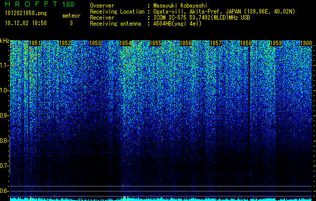The height and width of the screenshot is (201, 316).
Task: Click observer name Masayuki Kobayashi
Action: coord(180,6)
